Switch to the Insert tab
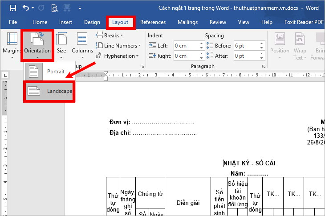 tap(65, 22)
